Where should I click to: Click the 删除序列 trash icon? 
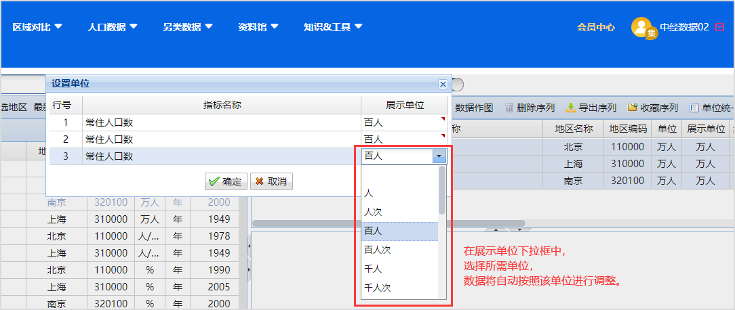coord(509,108)
